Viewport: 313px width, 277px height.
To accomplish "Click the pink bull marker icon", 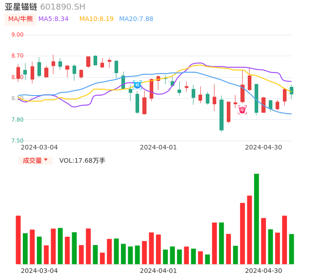I will click(242, 110).
